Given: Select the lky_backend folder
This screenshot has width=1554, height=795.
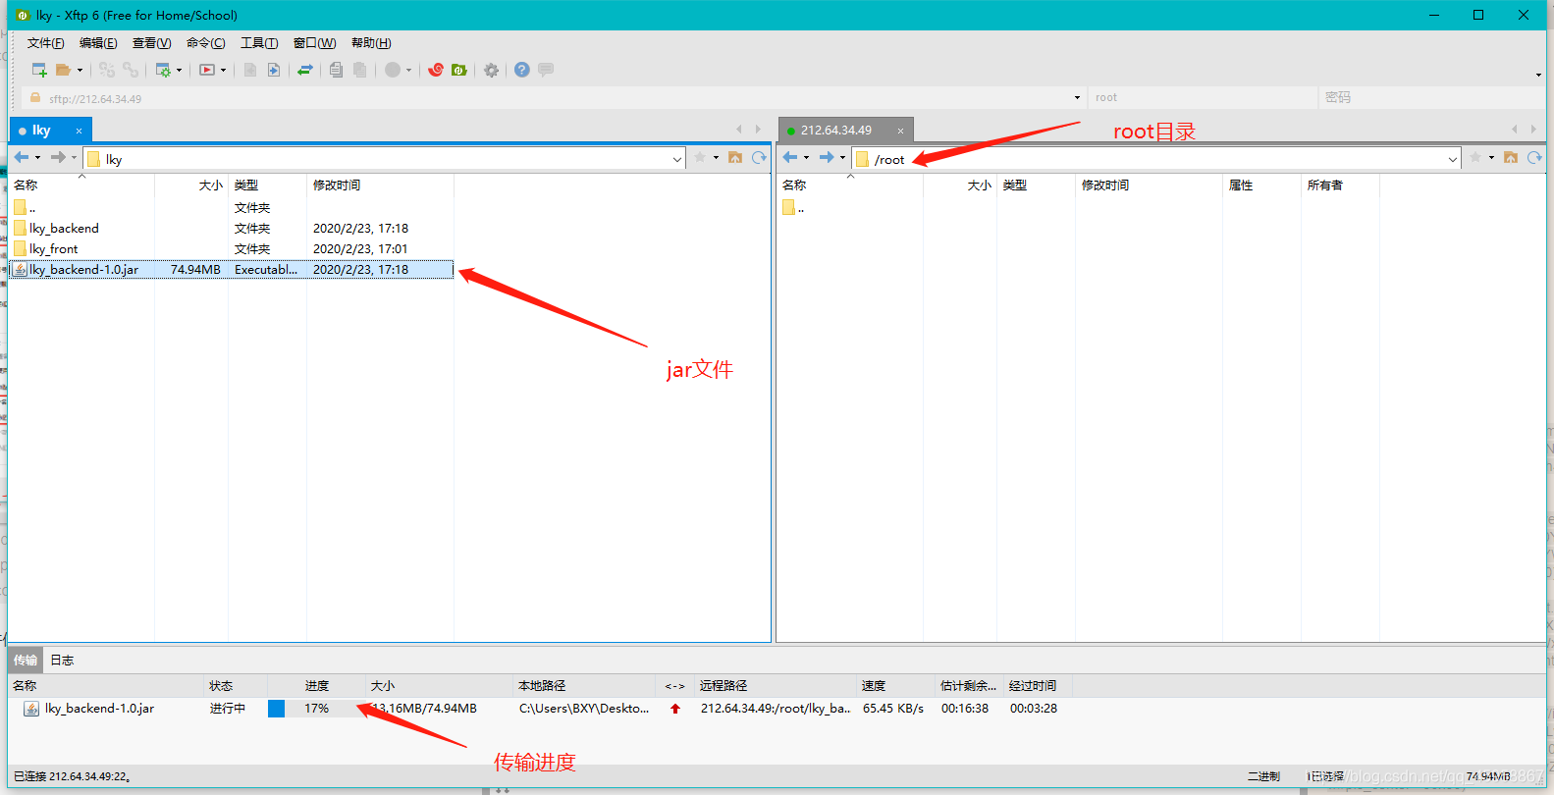Looking at the screenshot, I should 232,229.
